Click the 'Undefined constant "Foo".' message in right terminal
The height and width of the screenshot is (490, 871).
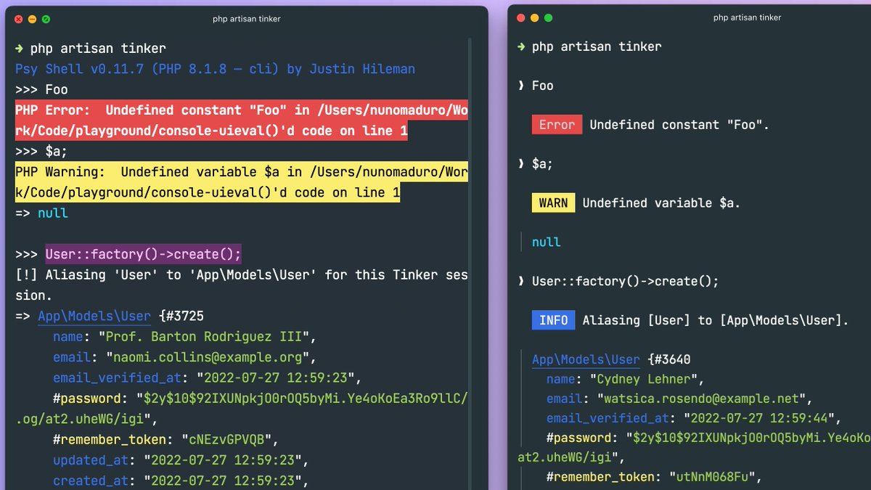[x=679, y=125]
